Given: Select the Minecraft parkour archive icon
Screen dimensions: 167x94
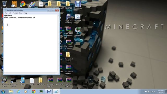Looking at the screenshot, I should point(50,82).
